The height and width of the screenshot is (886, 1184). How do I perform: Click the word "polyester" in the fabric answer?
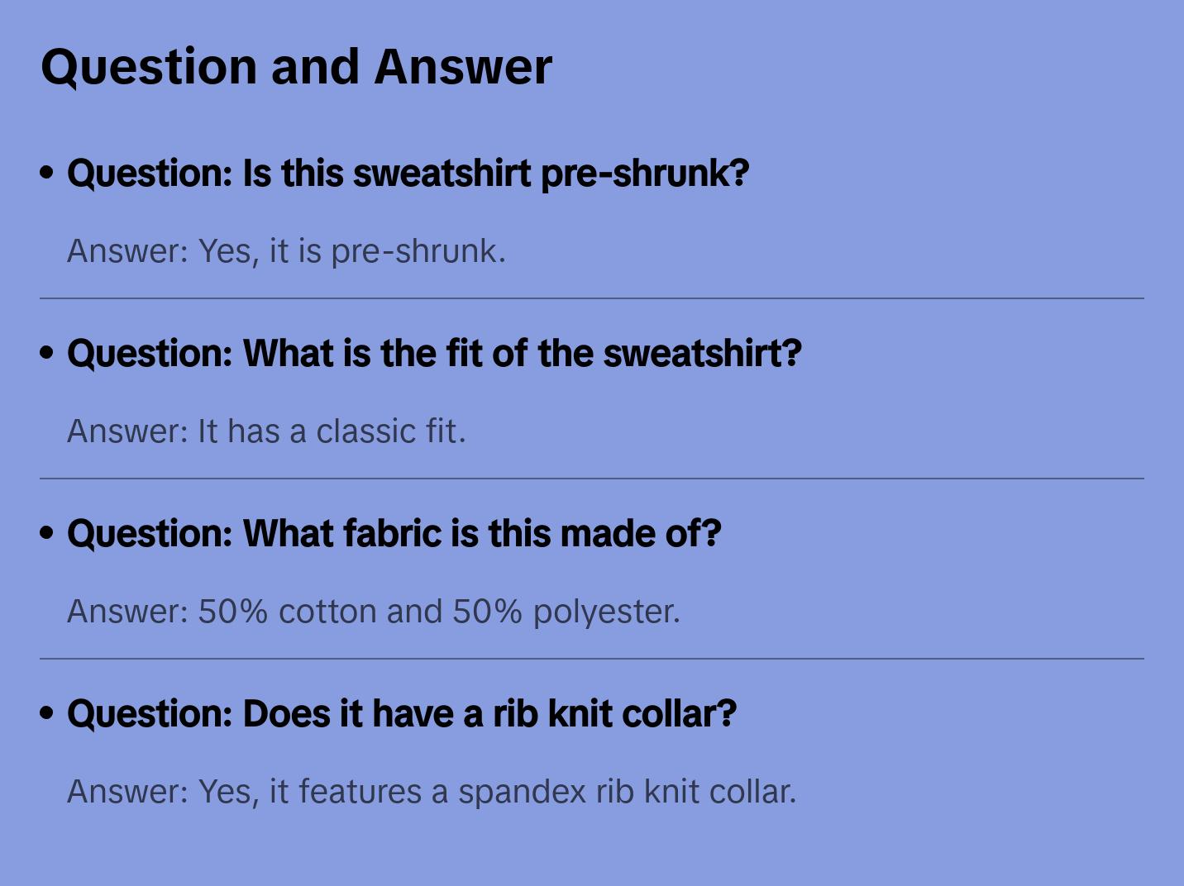coord(606,612)
